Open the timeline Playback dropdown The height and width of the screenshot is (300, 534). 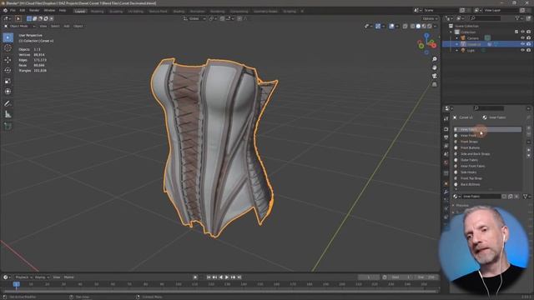(24, 277)
